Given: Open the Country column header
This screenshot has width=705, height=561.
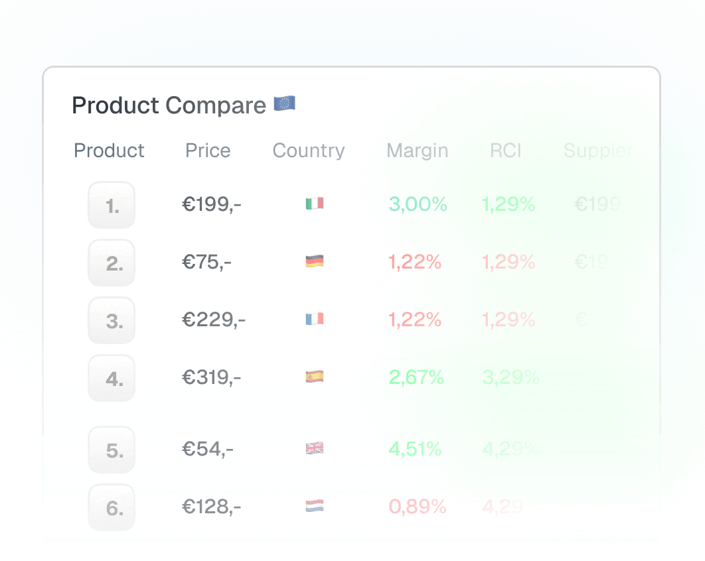Looking at the screenshot, I should coord(308,151).
